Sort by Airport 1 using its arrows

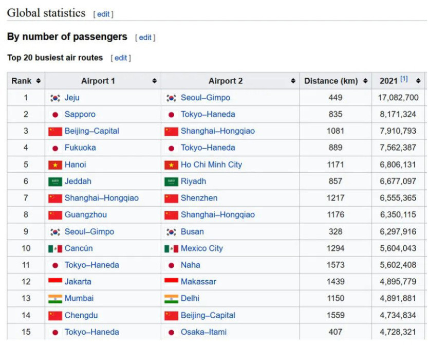pos(154,81)
